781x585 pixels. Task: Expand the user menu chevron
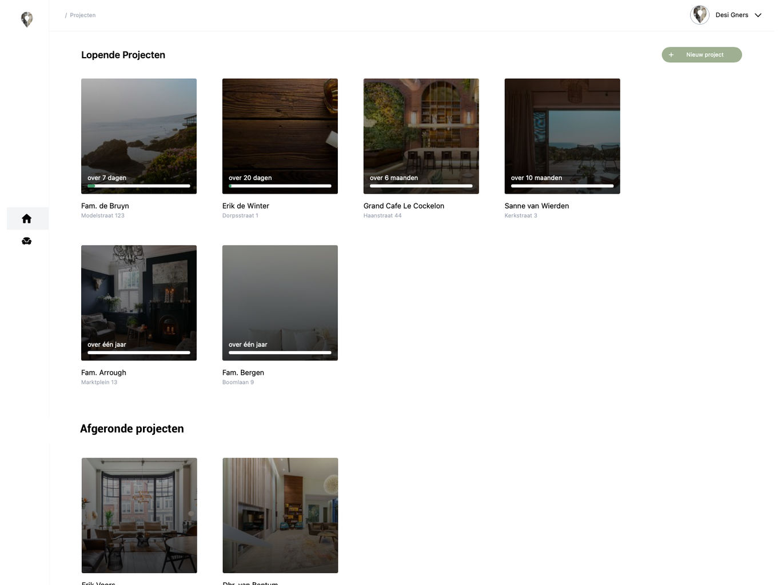coord(758,15)
